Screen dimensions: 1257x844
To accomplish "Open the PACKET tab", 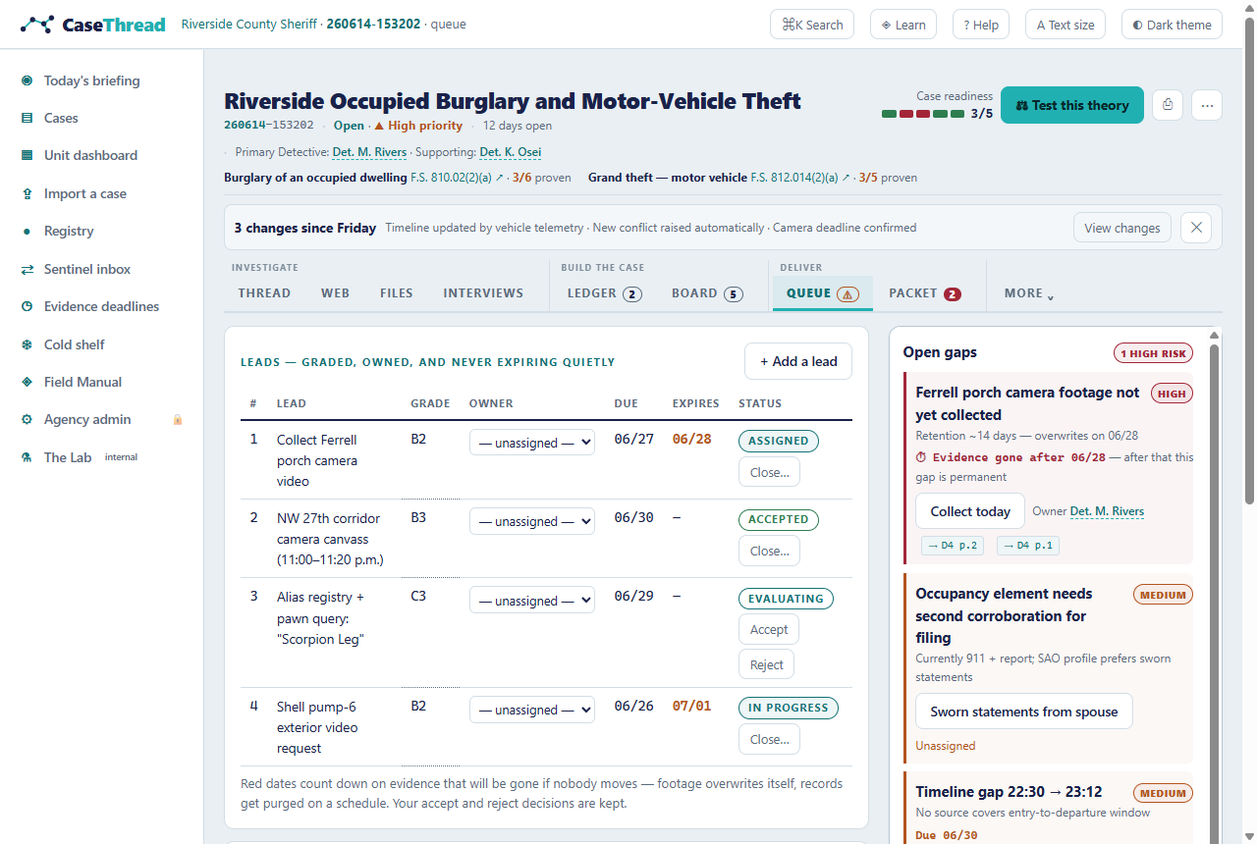I will 924,293.
